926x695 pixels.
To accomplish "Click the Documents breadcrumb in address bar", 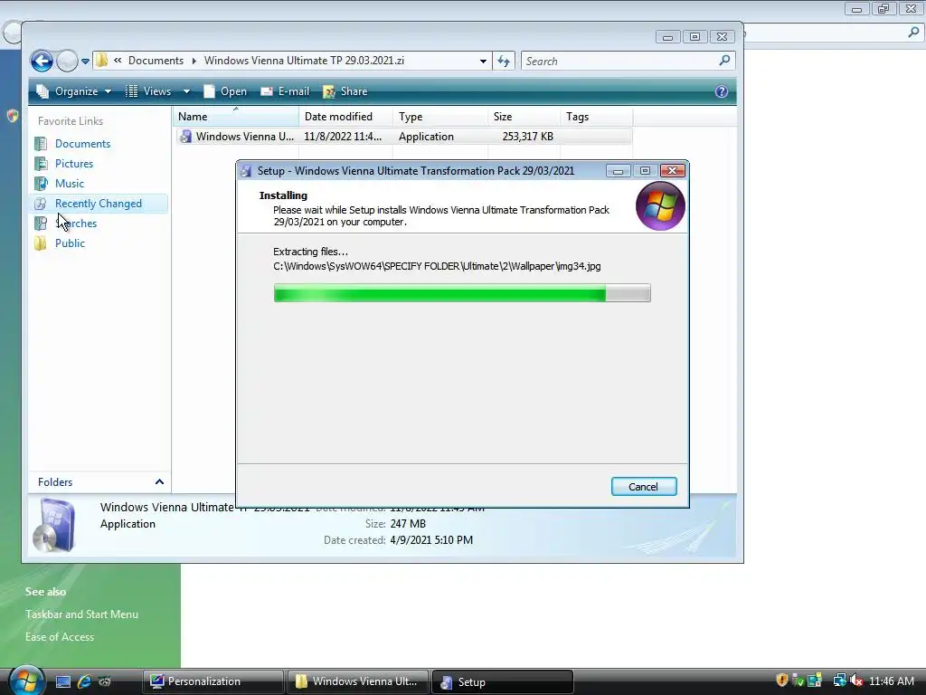I will [156, 61].
